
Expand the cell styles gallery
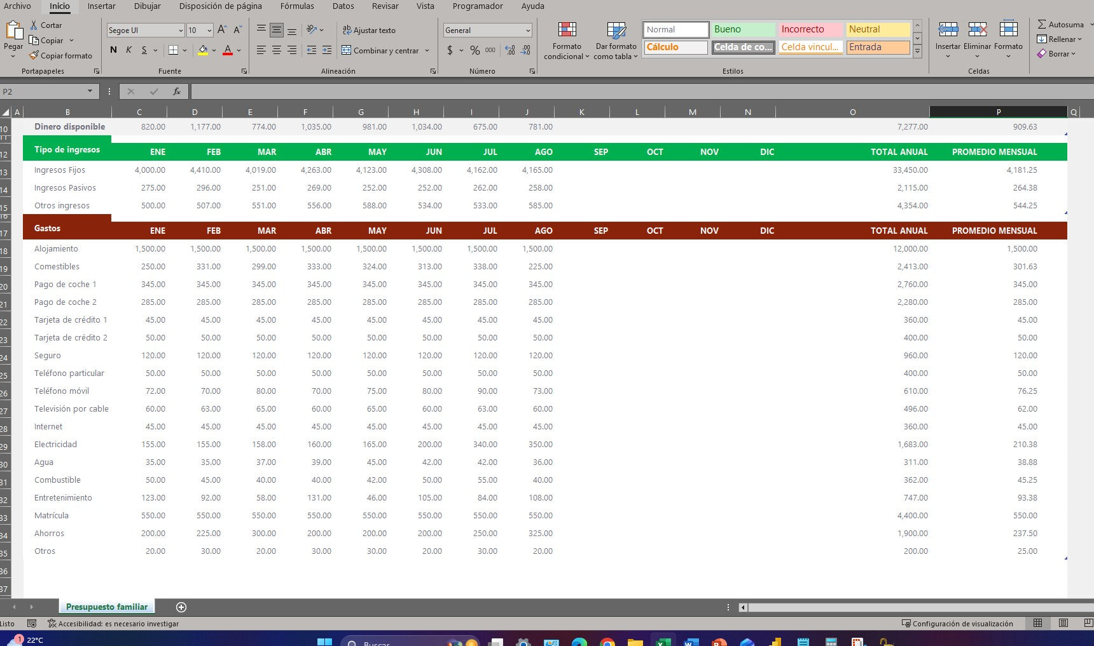coord(917,53)
